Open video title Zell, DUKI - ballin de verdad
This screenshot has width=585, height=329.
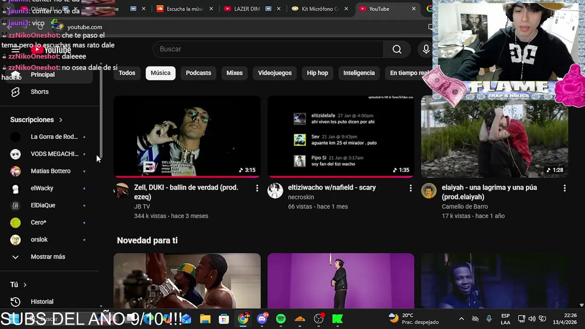pyautogui.click(x=186, y=192)
